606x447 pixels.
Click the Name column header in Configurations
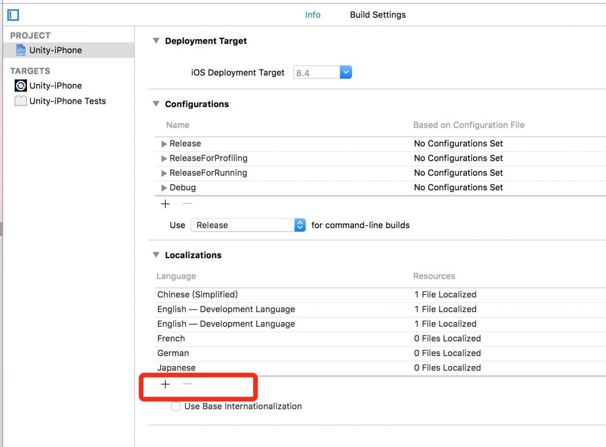click(178, 125)
